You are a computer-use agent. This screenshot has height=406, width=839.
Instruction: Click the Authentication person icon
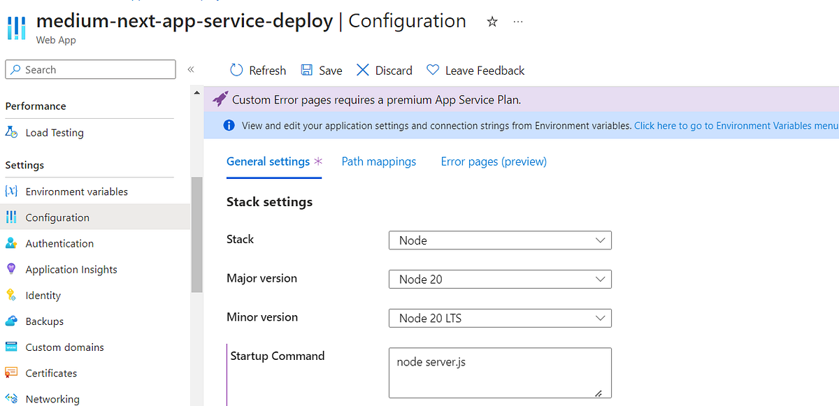(x=11, y=243)
